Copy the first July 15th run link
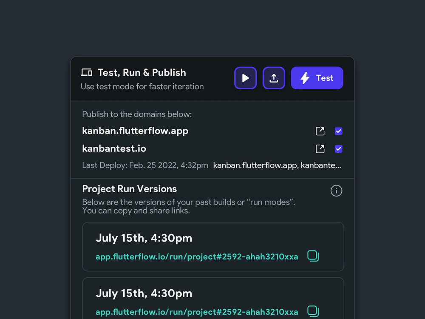The width and height of the screenshot is (425, 319). (313, 256)
